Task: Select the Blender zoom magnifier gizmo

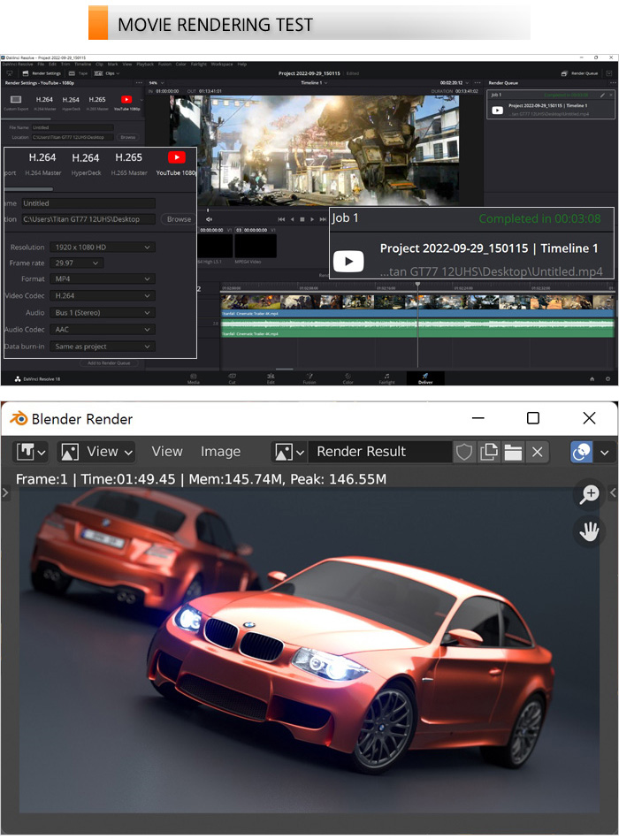Action: [x=589, y=493]
